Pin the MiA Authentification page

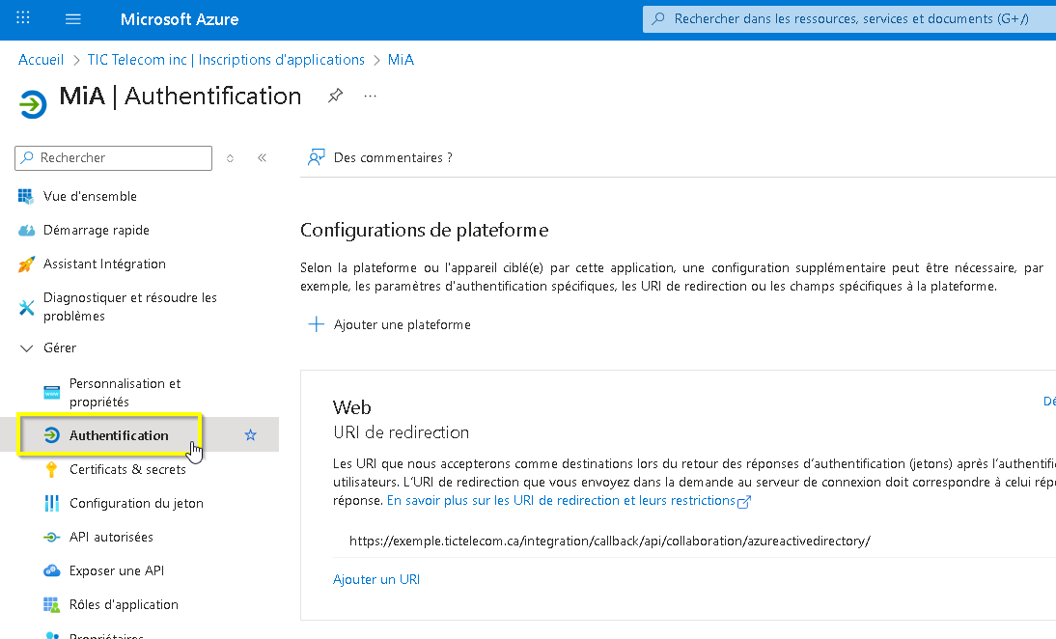click(335, 96)
